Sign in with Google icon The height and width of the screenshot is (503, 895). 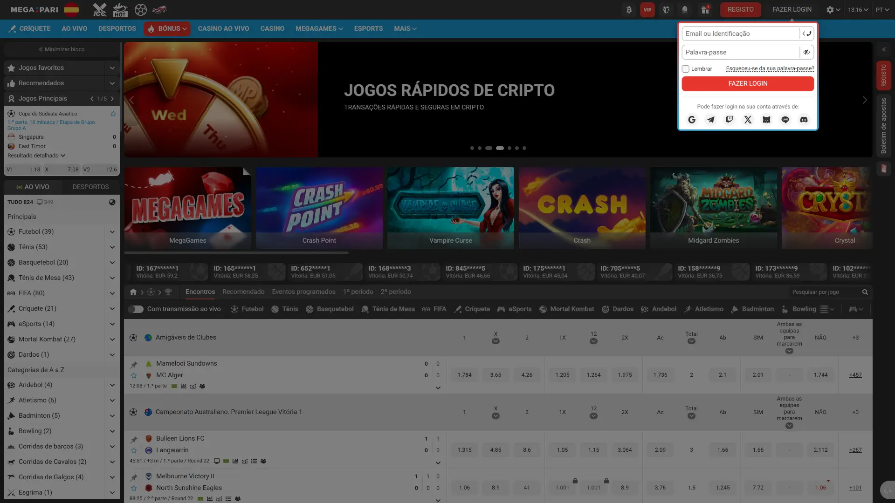(x=692, y=120)
